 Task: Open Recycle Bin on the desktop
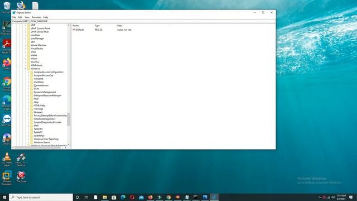coord(6,7)
